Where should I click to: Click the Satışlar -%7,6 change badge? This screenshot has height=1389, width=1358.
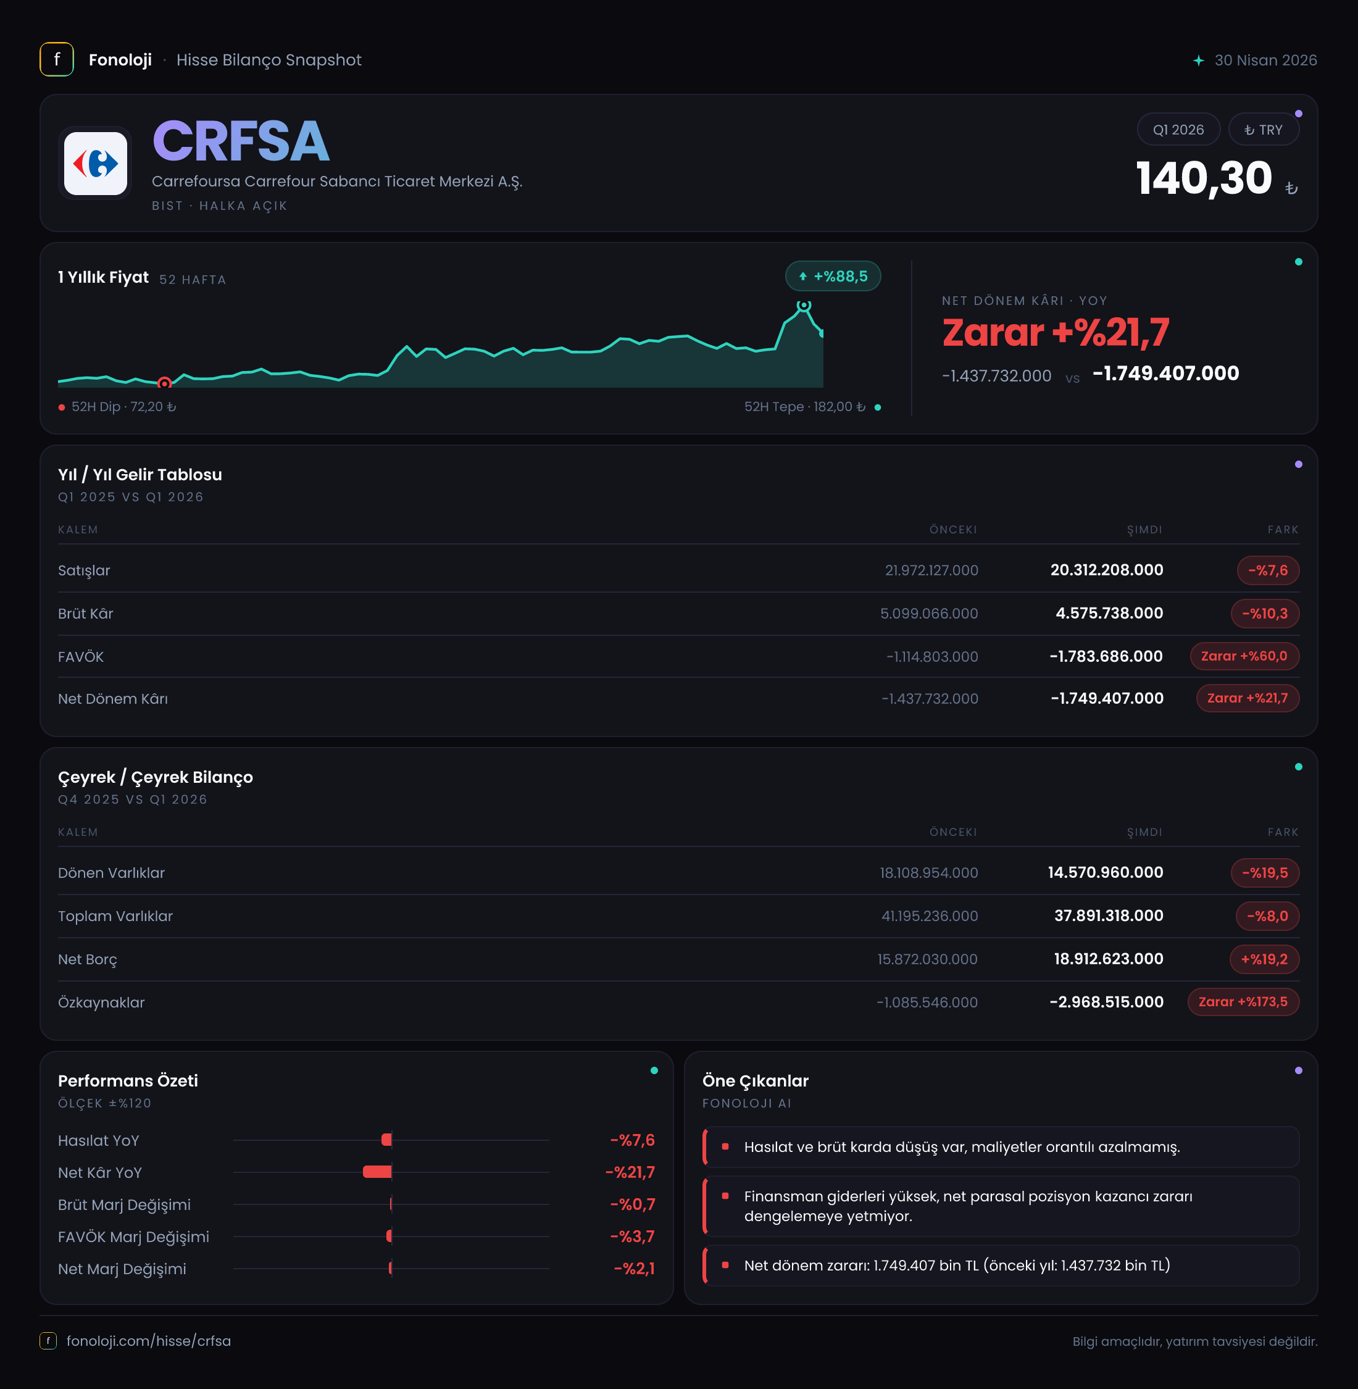[1267, 570]
